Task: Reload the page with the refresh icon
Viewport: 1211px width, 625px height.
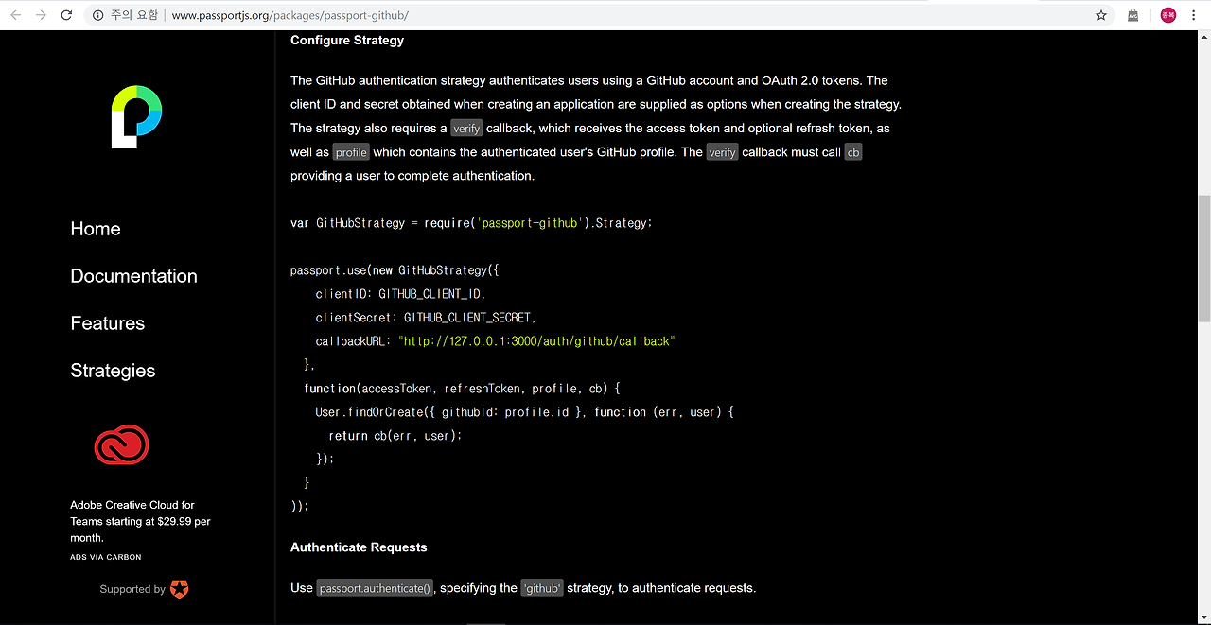Action: (x=66, y=15)
